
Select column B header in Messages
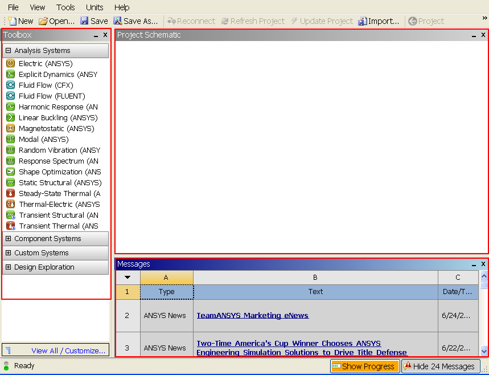coord(315,278)
